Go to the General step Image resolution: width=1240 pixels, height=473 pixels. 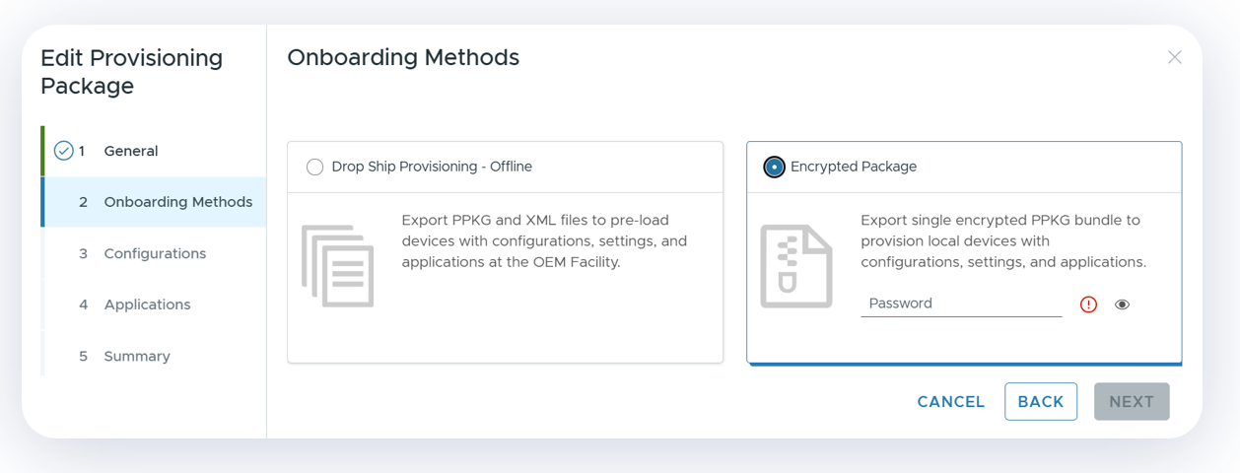130,151
